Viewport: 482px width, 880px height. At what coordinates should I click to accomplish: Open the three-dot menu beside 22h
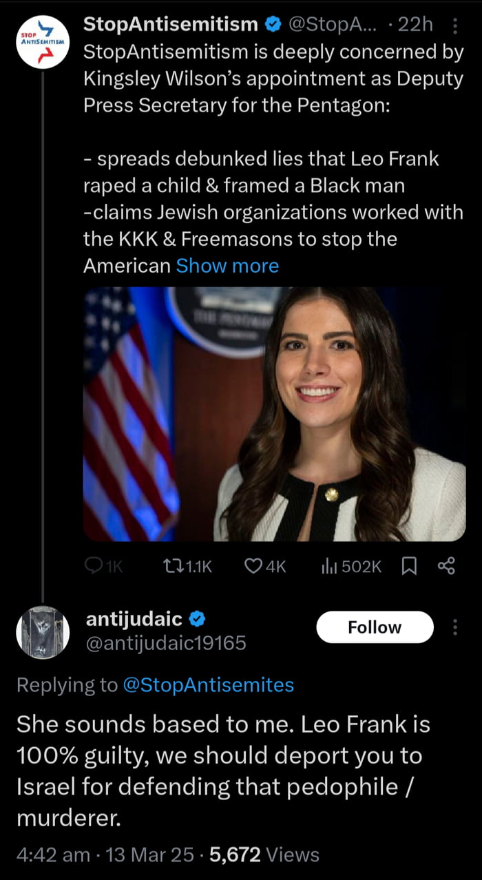(454, 26)
